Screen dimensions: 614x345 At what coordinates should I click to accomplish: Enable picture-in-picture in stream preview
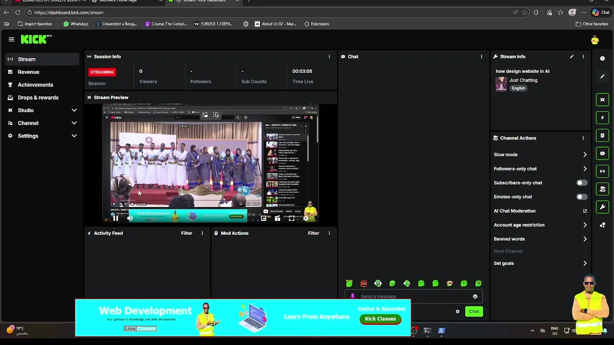tap(263, 218)
